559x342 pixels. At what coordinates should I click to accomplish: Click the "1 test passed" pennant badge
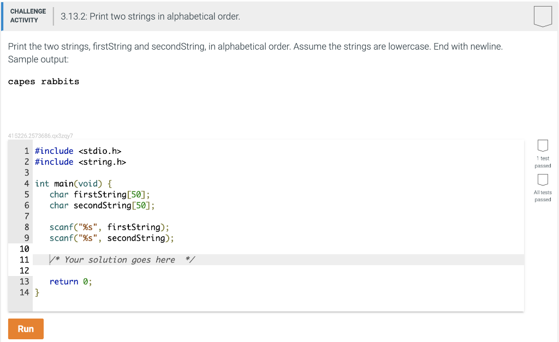click(543, 146)
